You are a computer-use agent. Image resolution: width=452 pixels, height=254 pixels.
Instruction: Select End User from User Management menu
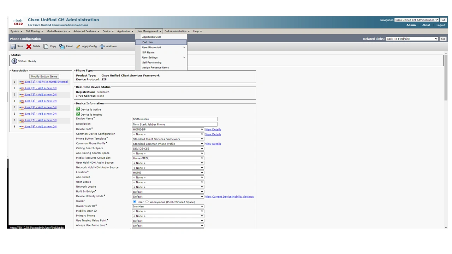(x=161, y=42)
